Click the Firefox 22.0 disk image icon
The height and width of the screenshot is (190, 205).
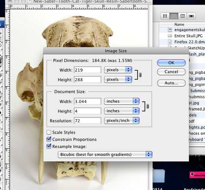[170, 42]
